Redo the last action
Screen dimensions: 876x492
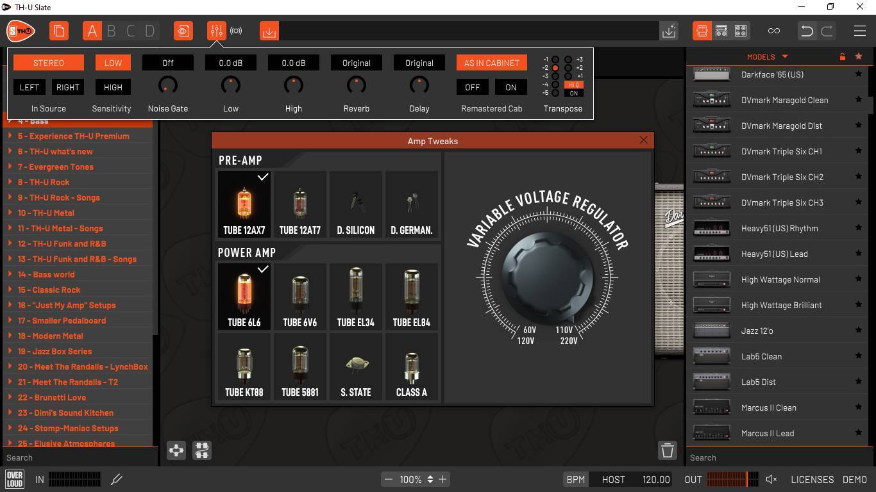pos(827,31)
